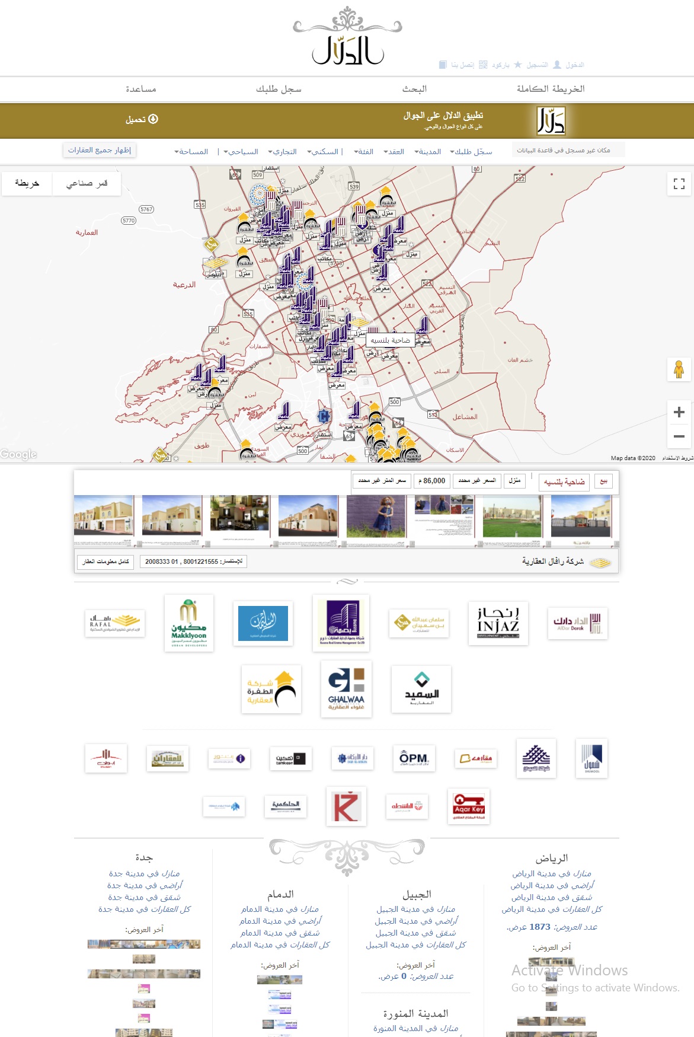Zoom in on the map with plus
Viewport: 694px width, 1037px height.
point(679,412)
